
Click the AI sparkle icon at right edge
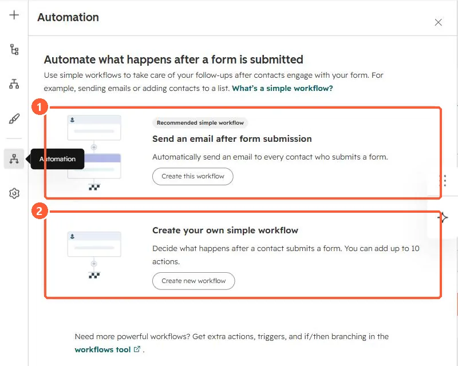click(x=443, y=217)
